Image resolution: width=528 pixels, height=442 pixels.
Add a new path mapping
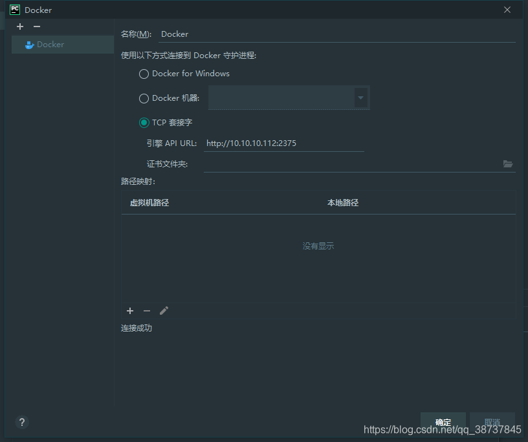(x=130, y=311)
